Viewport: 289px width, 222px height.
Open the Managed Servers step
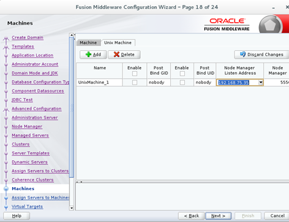[x=30, y=136]
